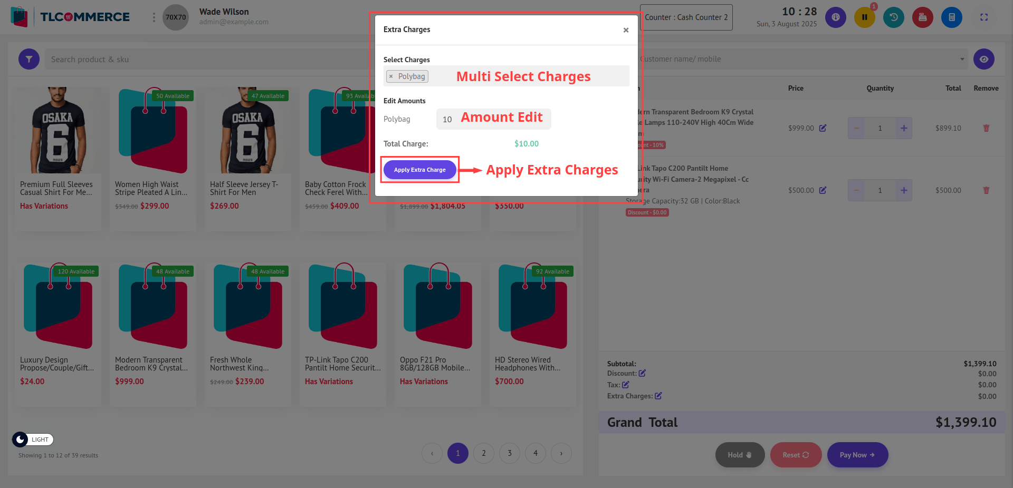Edit the Extra Charges in cart summary

point(658,396)
